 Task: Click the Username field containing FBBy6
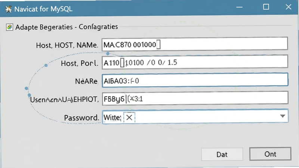point(195,98)
